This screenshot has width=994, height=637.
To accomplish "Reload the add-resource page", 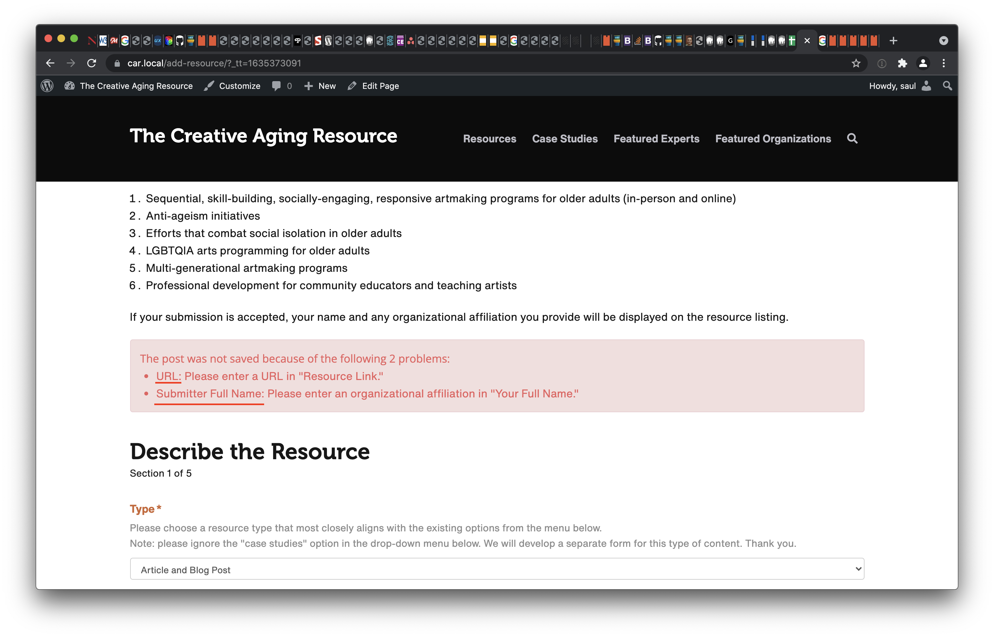I will click(92, 63).
